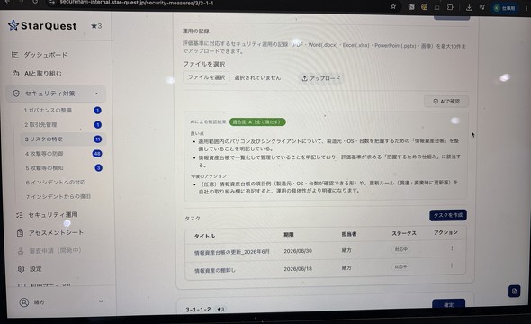
Task: Click the due date 2026/06/30
Action: (298, 251)
